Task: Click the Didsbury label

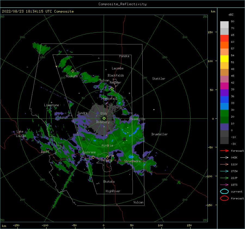Action: click(103, 122)
